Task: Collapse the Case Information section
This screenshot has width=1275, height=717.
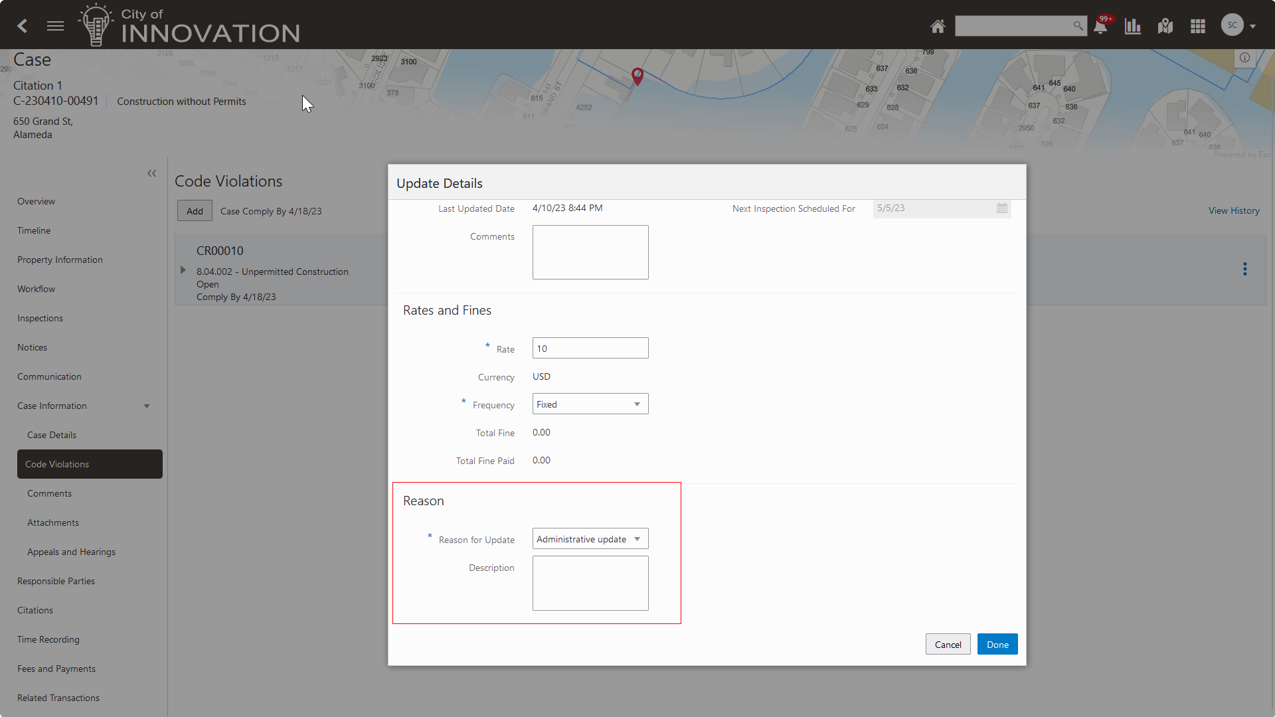Action: (x=147, y=406)
